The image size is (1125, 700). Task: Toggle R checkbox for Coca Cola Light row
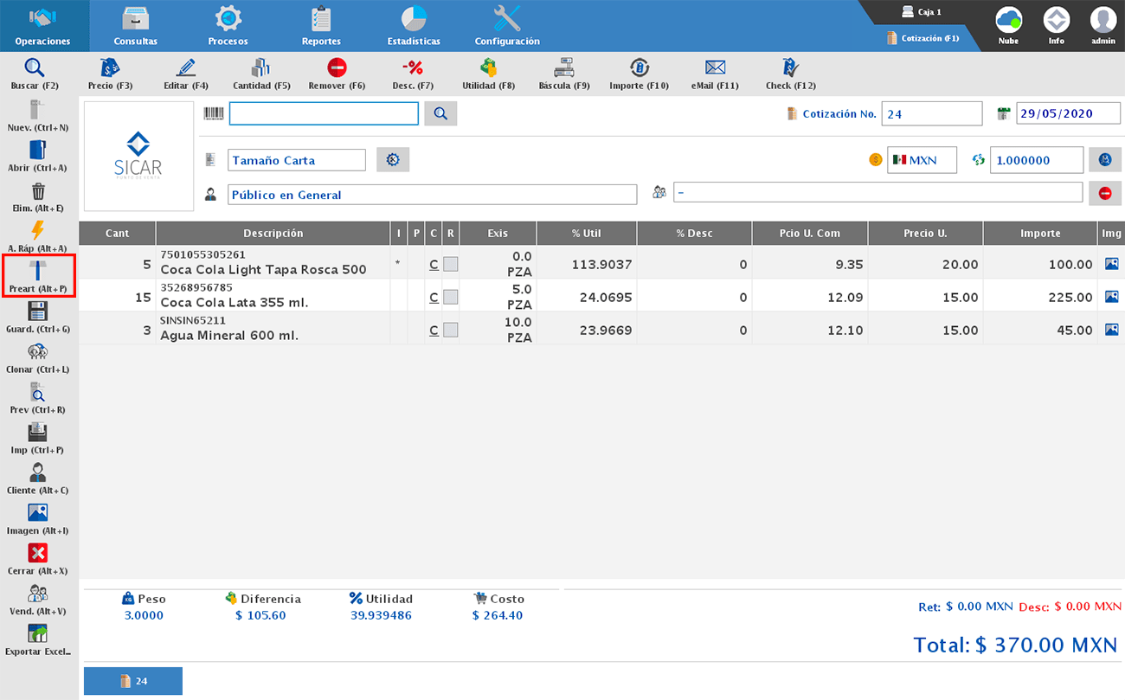451,264
